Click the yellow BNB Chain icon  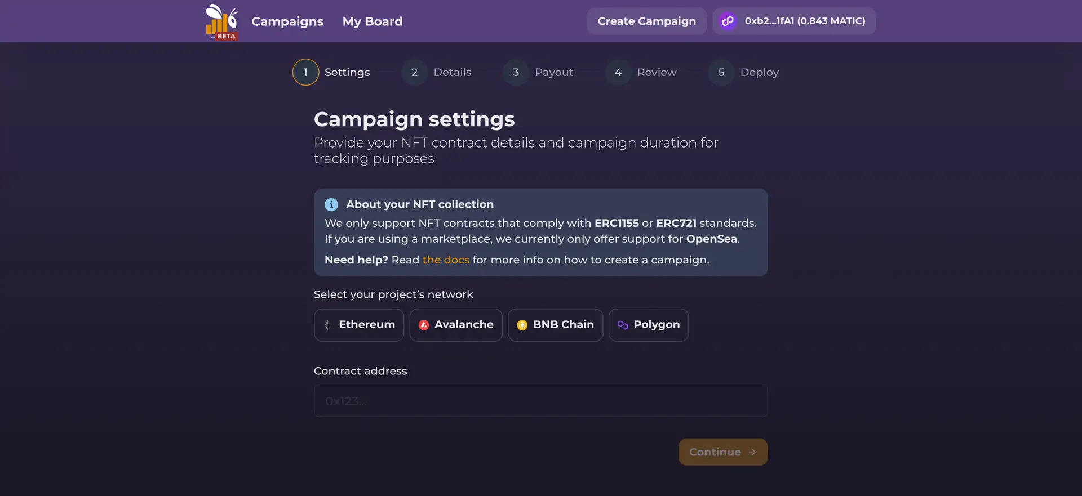click(522, 325)
